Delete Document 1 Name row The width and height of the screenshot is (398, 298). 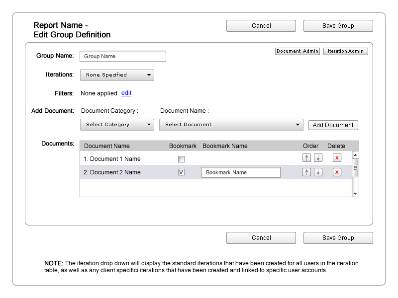pyautogui.click(x=337, y=158)
